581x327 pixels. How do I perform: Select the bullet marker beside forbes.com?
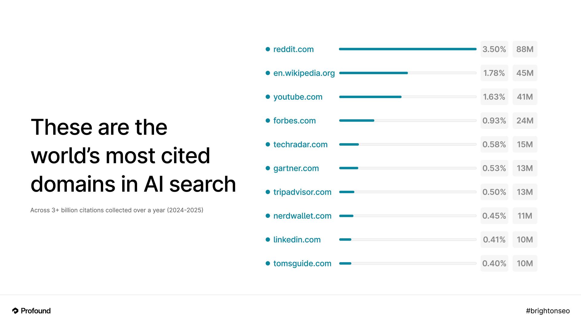coord(268,121)
